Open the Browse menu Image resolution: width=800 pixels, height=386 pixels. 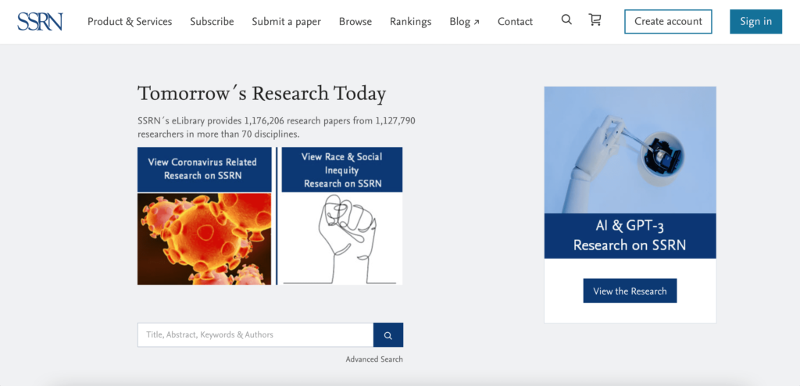[x=355, y=22]
